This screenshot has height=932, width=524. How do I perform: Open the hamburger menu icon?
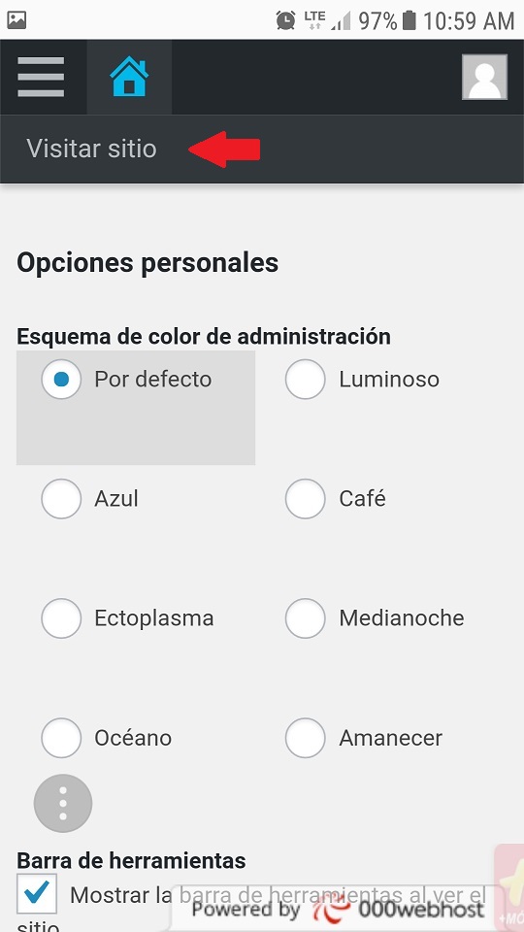click(41, 77)
